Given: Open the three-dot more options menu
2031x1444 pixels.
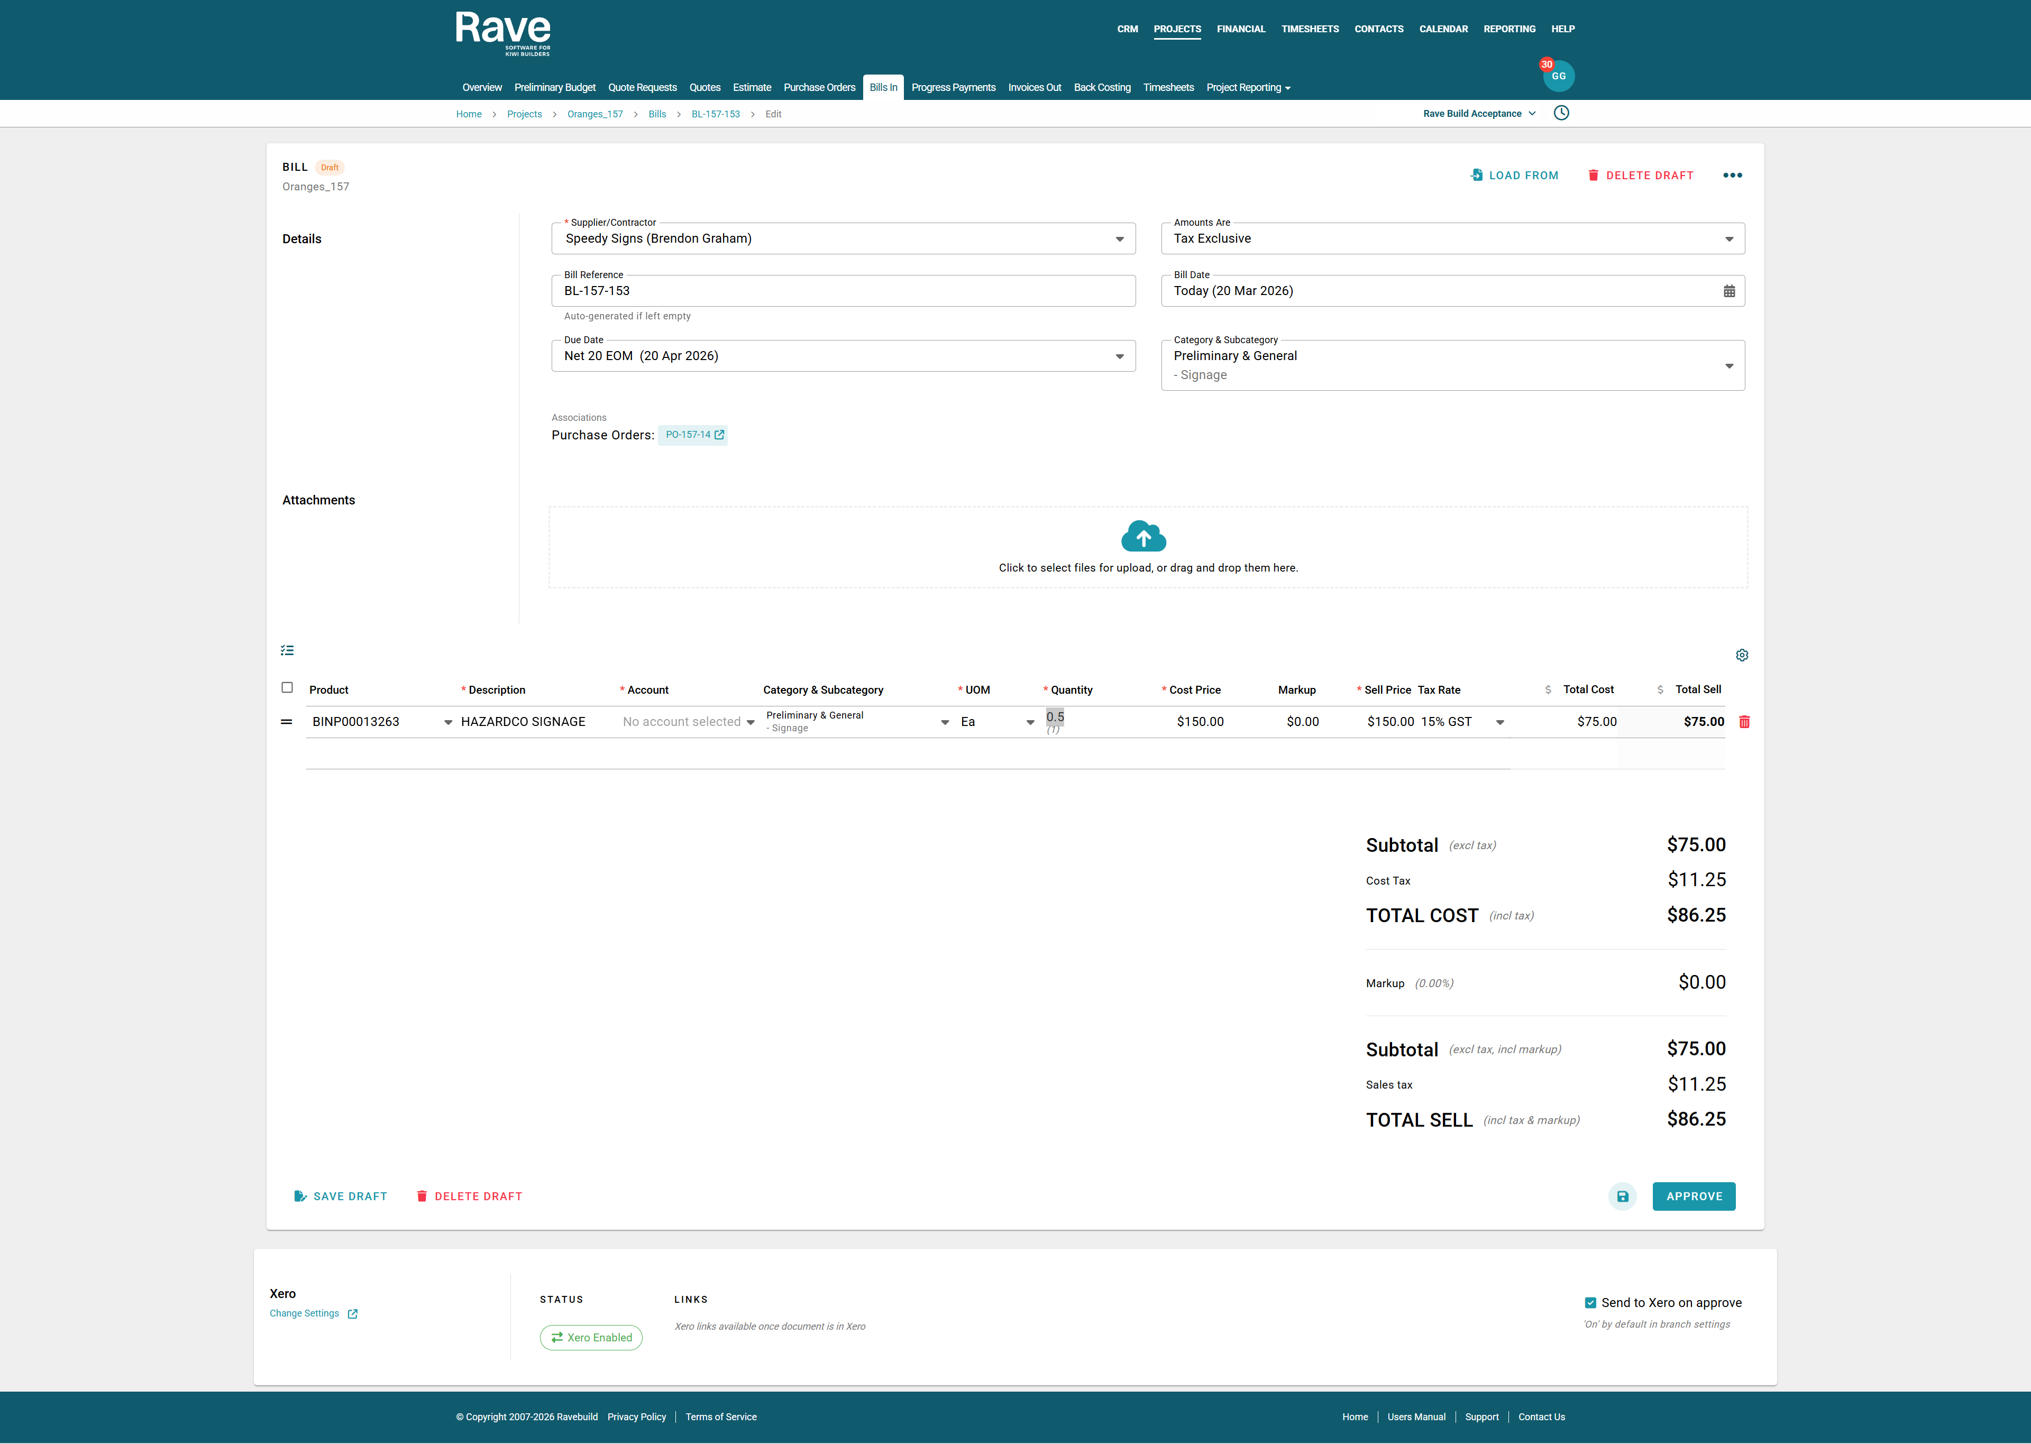Looking at the screenshot, I should point(1732,175).
